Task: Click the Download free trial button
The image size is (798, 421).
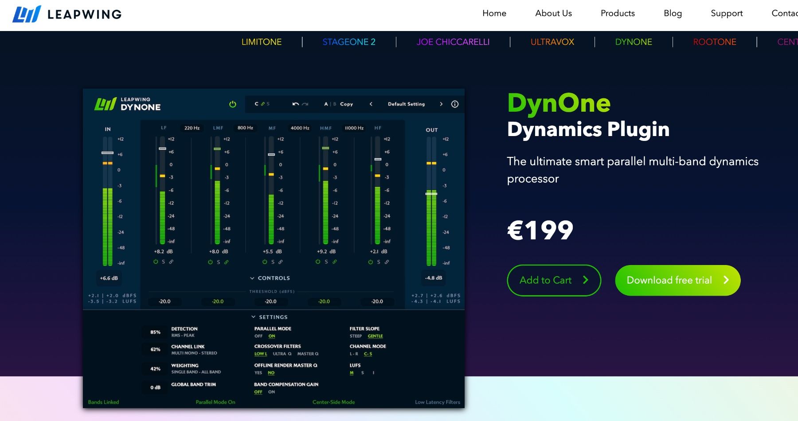Action: point(678,280)
